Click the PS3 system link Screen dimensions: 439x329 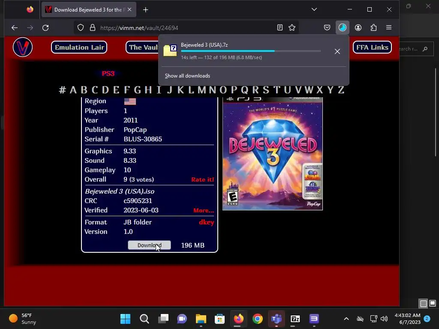click(108, 74)
